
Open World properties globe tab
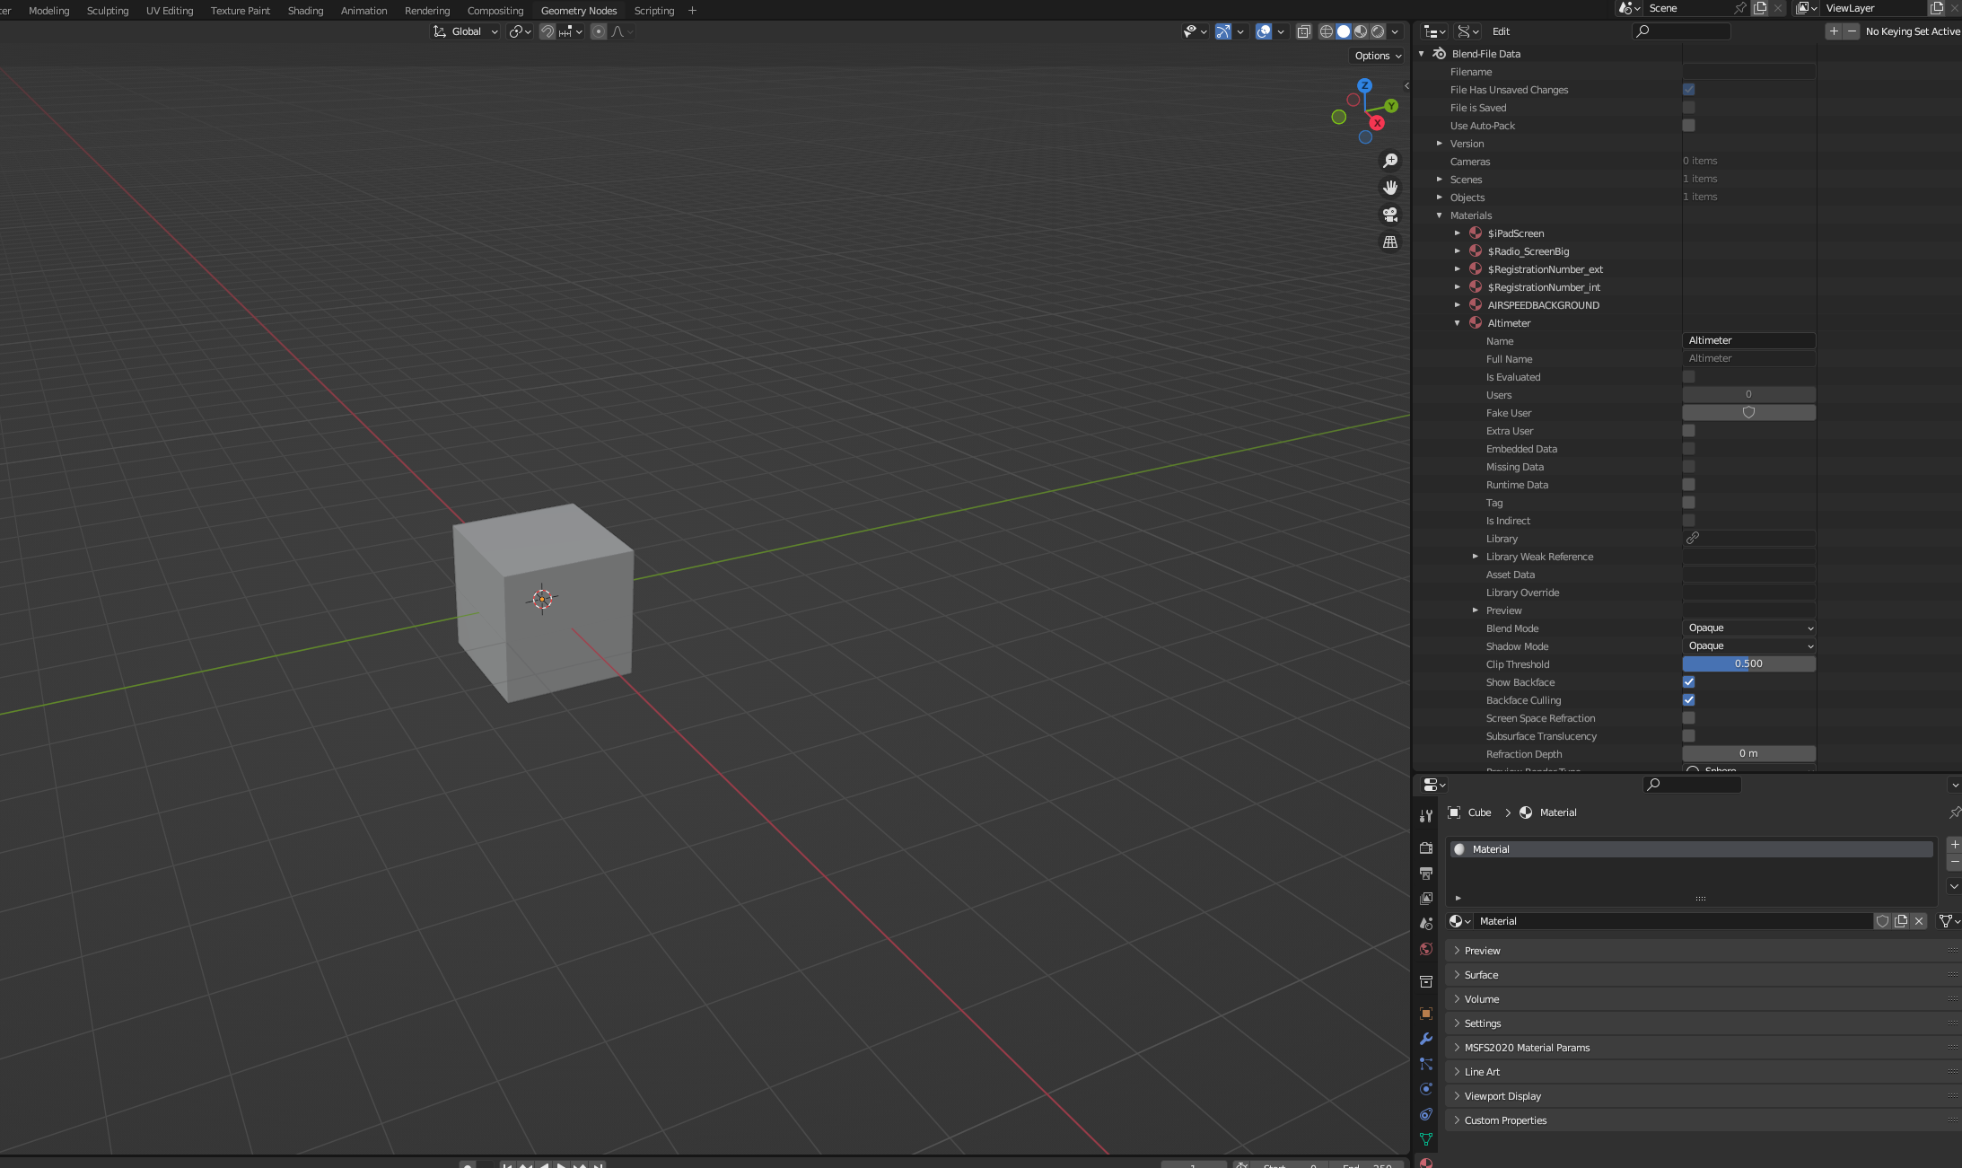click(1426, 949)
